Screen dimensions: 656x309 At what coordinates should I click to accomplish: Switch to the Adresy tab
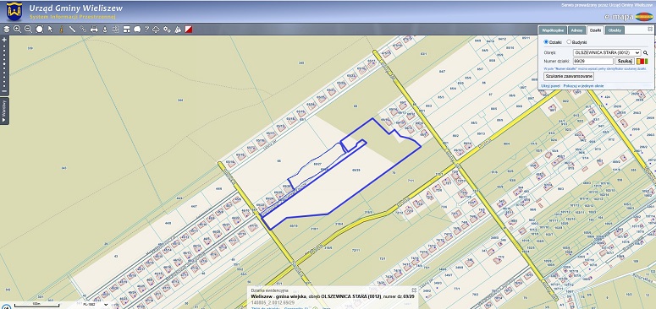(x=577, y=30)
